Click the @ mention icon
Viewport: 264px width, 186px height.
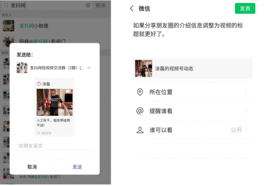tap(140, 111)
